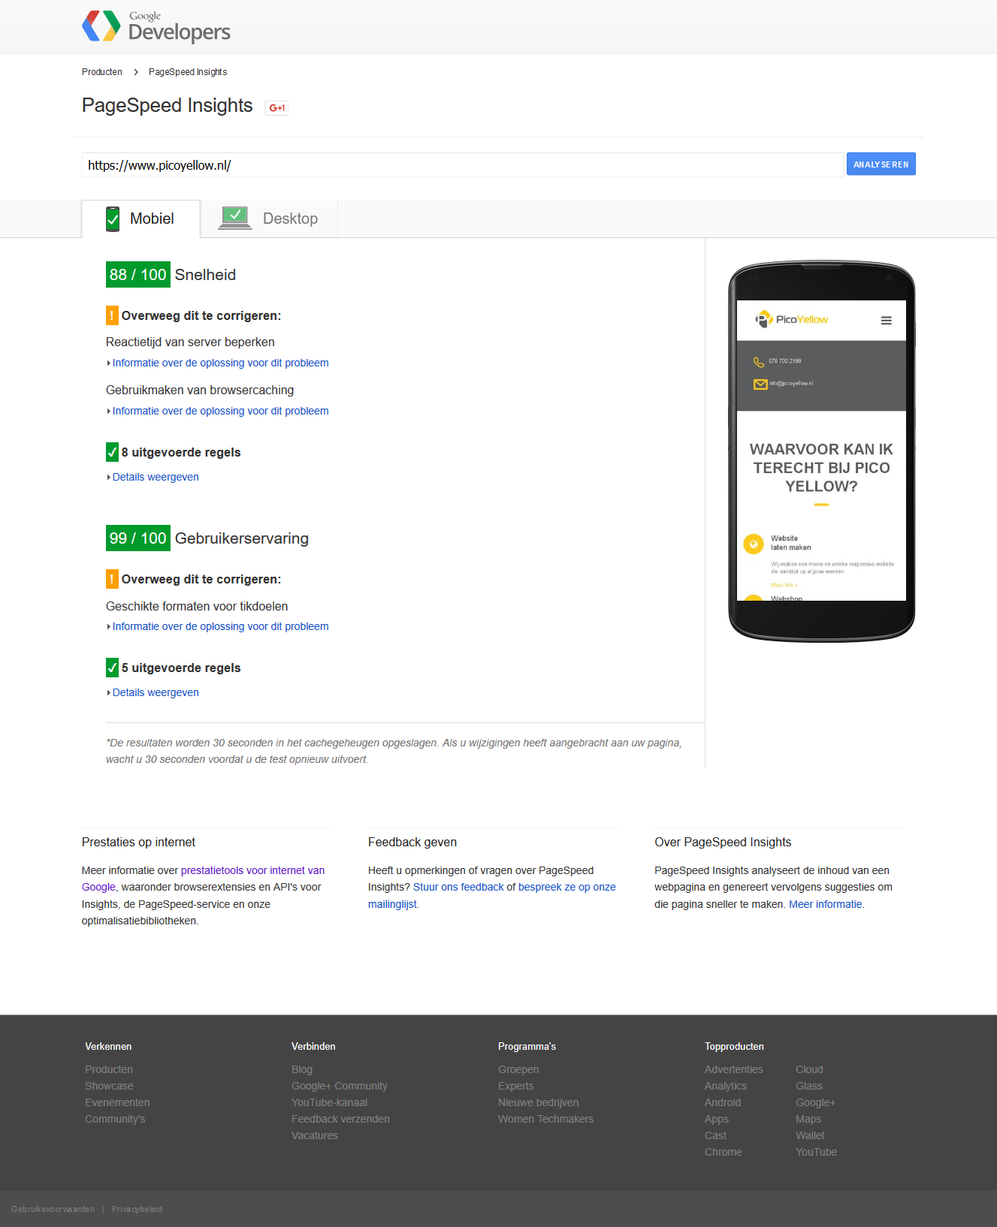Open YouTube footer link under Topproducten
This screenshot has height=1227, width=997.
point(816,1152)
